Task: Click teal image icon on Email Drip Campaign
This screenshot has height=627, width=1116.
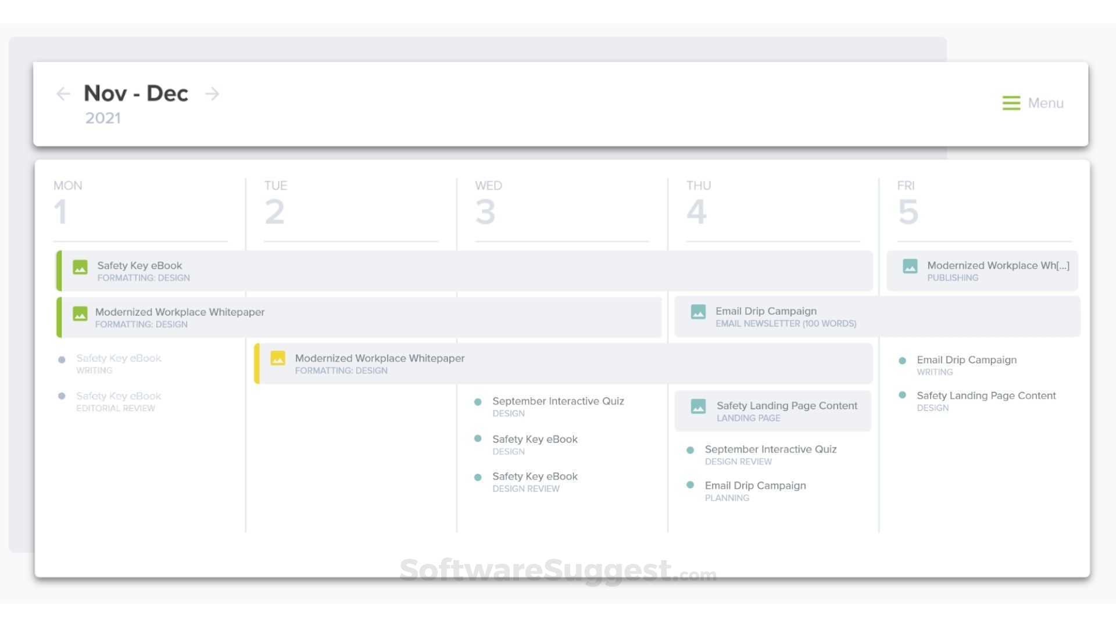Action: [698, 312]
